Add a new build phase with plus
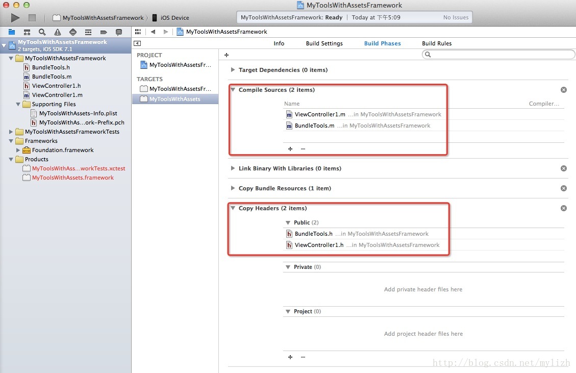 click(x=227, y=55)
